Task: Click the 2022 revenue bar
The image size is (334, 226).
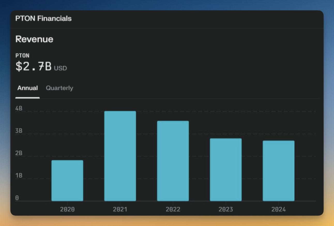Action: click(x=173, y=161)
